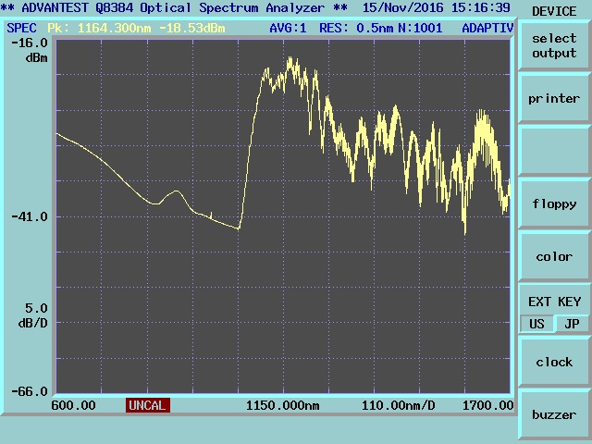Click the 5.0 dB/D scale setting
The width and height of the screenshot is (592, 444).
pos(33,315)
